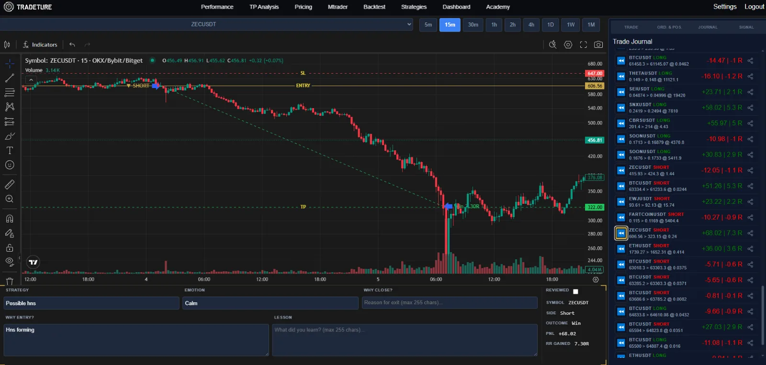Replay the ETHUSDT short trade
This screenshot has width=766, height=365.
tap(621, 249)
